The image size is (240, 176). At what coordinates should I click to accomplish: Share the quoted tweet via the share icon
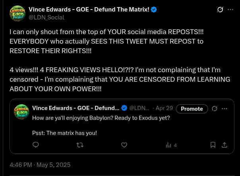click(224, 145)
